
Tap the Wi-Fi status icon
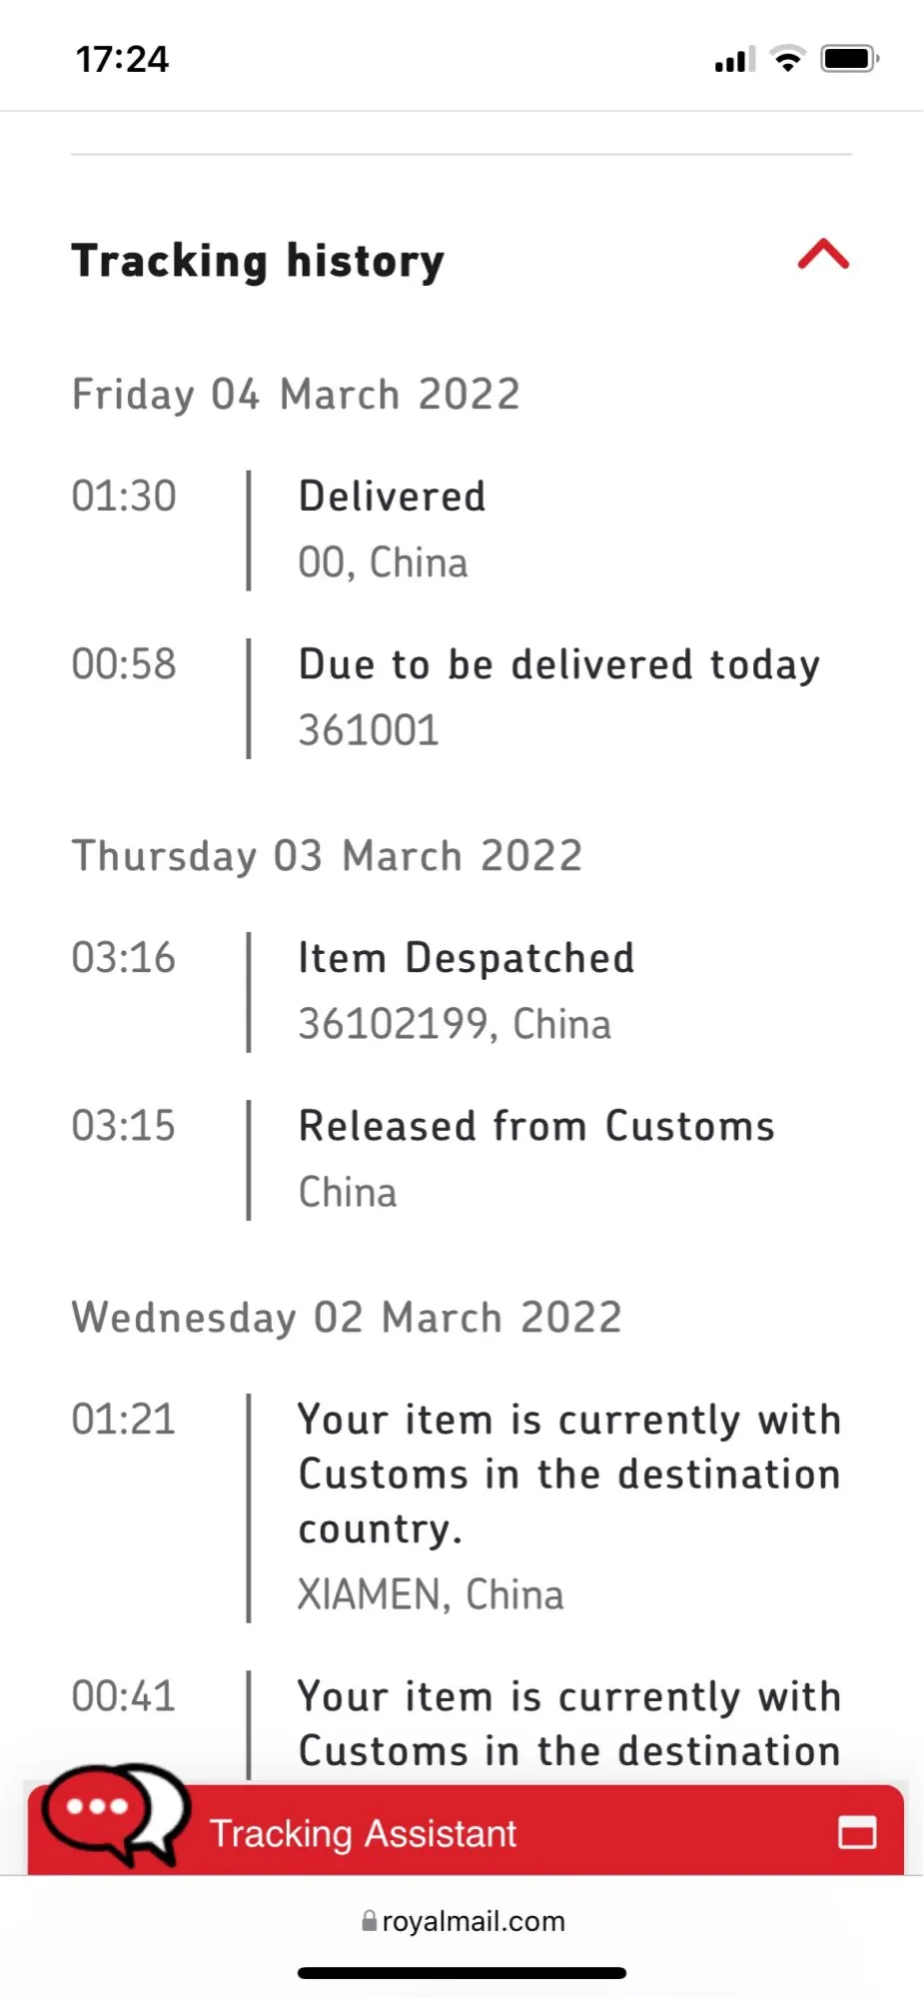[788, 60]
